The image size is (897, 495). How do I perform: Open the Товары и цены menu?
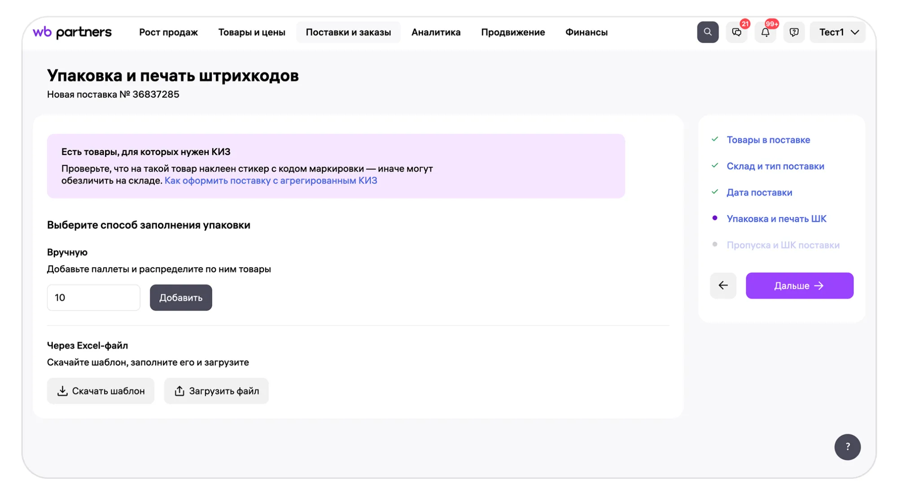click(x=252, y=32)
